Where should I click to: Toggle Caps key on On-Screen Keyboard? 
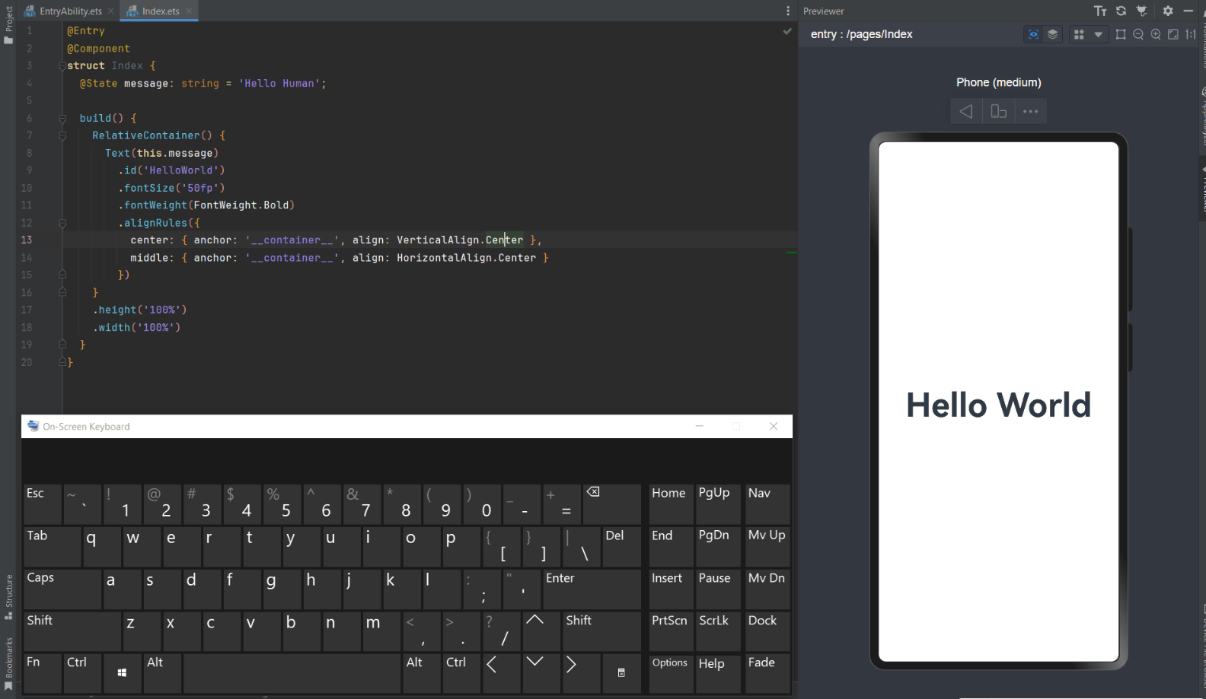(x=62, y=588)
